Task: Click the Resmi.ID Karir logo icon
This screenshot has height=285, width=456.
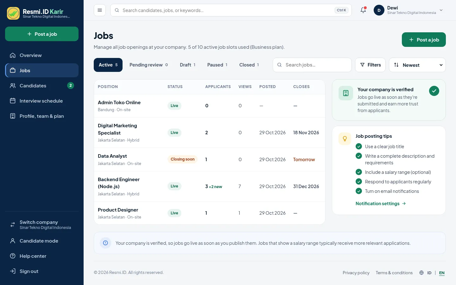Action: (x=13, y=13)
